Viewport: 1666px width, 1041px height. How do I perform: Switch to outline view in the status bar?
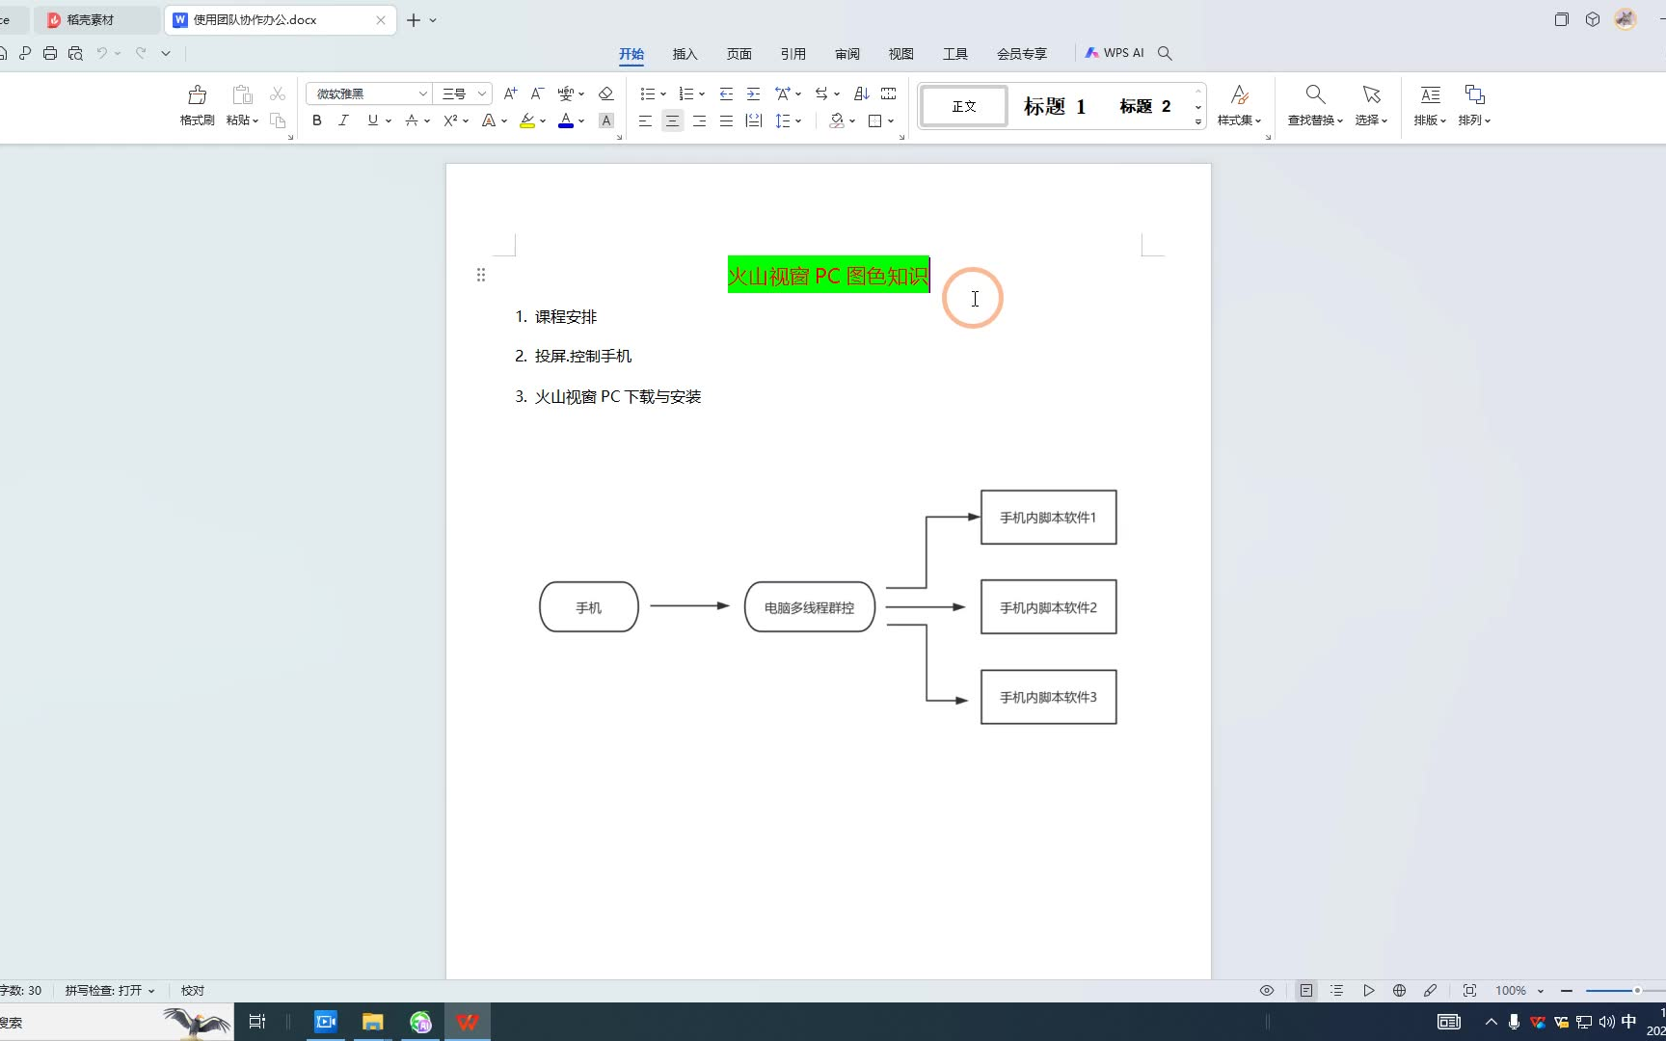click(1336, 990)
